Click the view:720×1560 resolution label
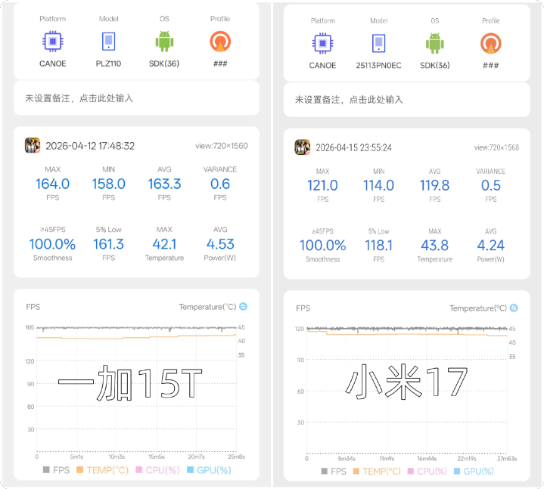Screen dimensions: 544x489 (222, 146)
